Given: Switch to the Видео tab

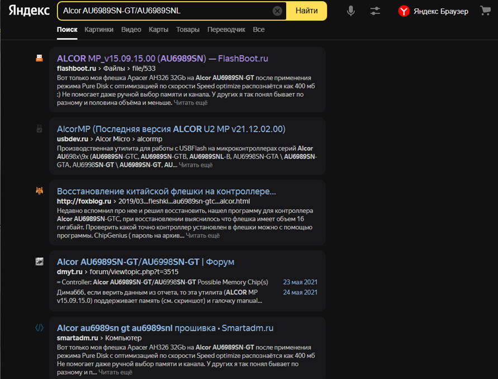Looking at the screenshot, I should [x=131, y=30].
